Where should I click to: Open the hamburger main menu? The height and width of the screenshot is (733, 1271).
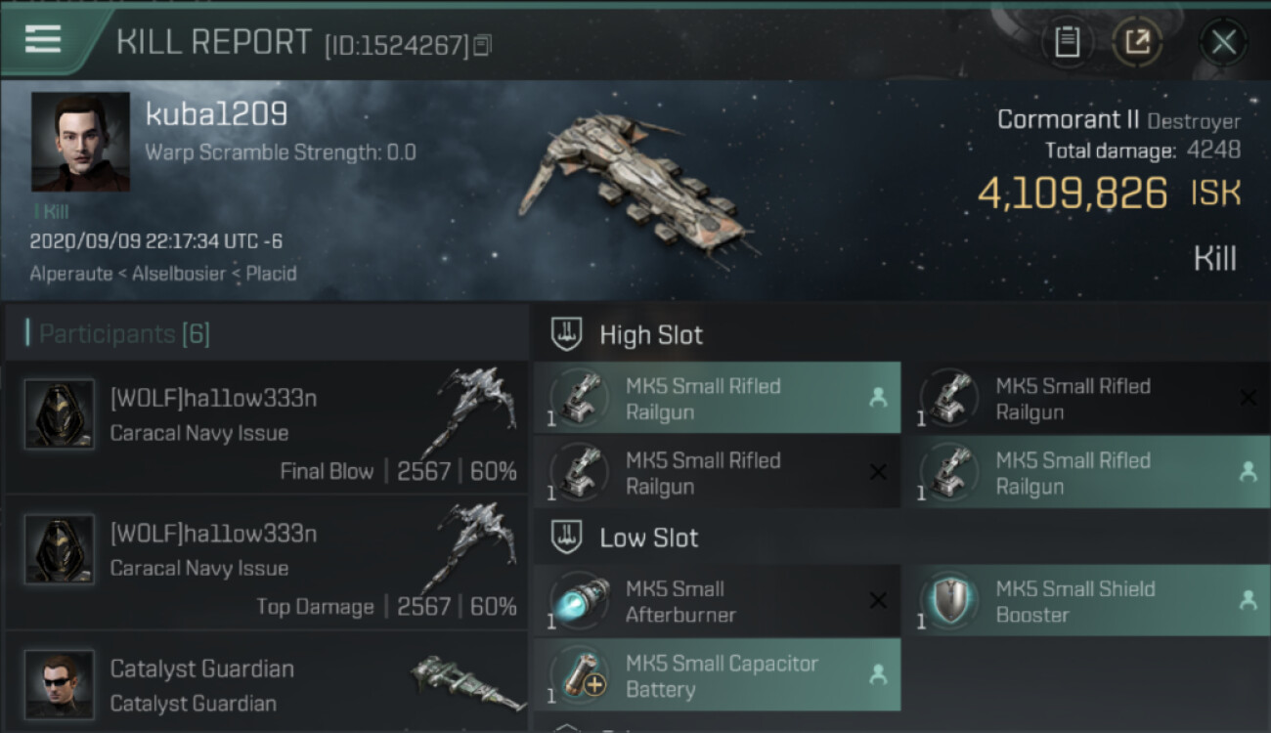point(43,40)
